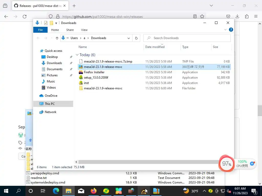Open the View ribbon tab
The width and height of the screenshot is (262, 196).
pyautogui.click(x=84, y=30)
